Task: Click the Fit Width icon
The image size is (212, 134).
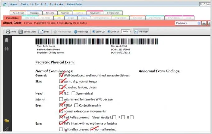Action: tap(136, 32)
